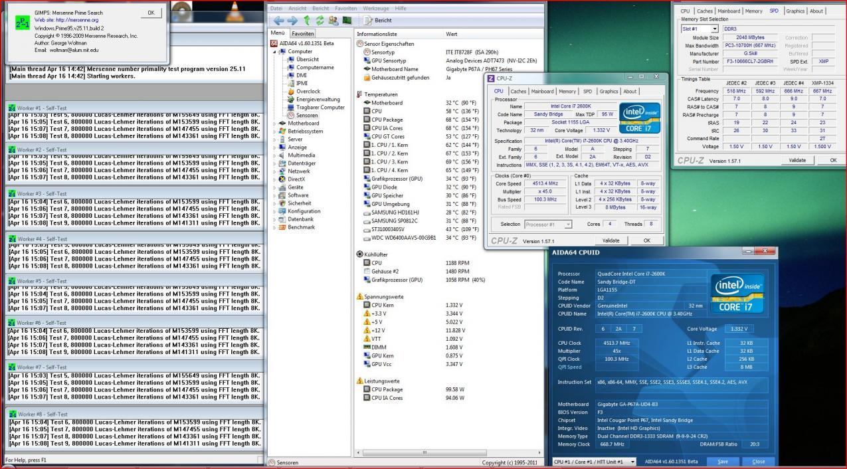The height and width of the screenshot is (469, 847).
Task: Click the Server tower icon in tree
Action: (x=282, y=139)
